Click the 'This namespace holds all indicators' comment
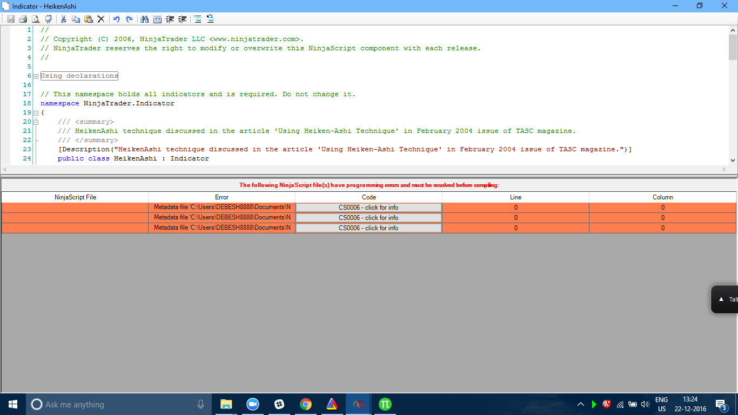 coord(198,94)
